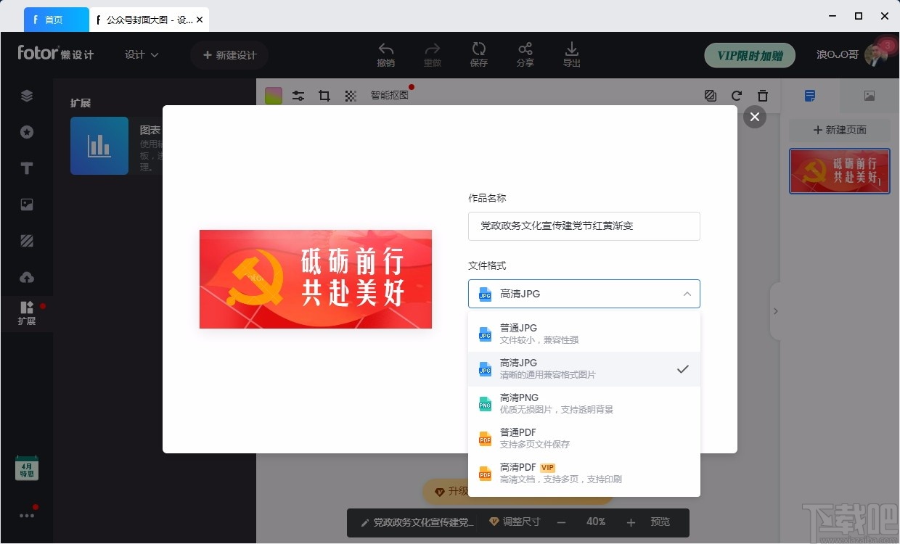The height and width of the screenshot is (544, 900).
Task: Click VIP限时加赠 in the top bar
Action: point(749,54)
